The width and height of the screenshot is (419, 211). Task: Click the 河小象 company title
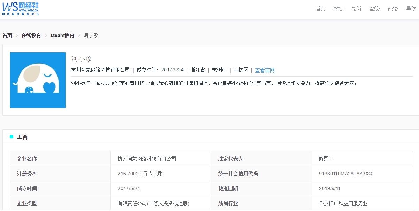[x=82, y=58]
